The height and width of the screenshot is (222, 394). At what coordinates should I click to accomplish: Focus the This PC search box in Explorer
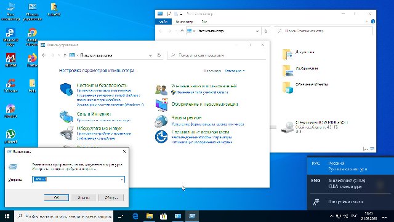[324, 31]
